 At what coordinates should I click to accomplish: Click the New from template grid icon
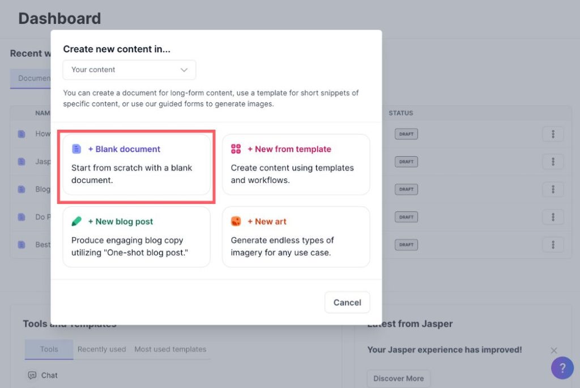(237, 149)
